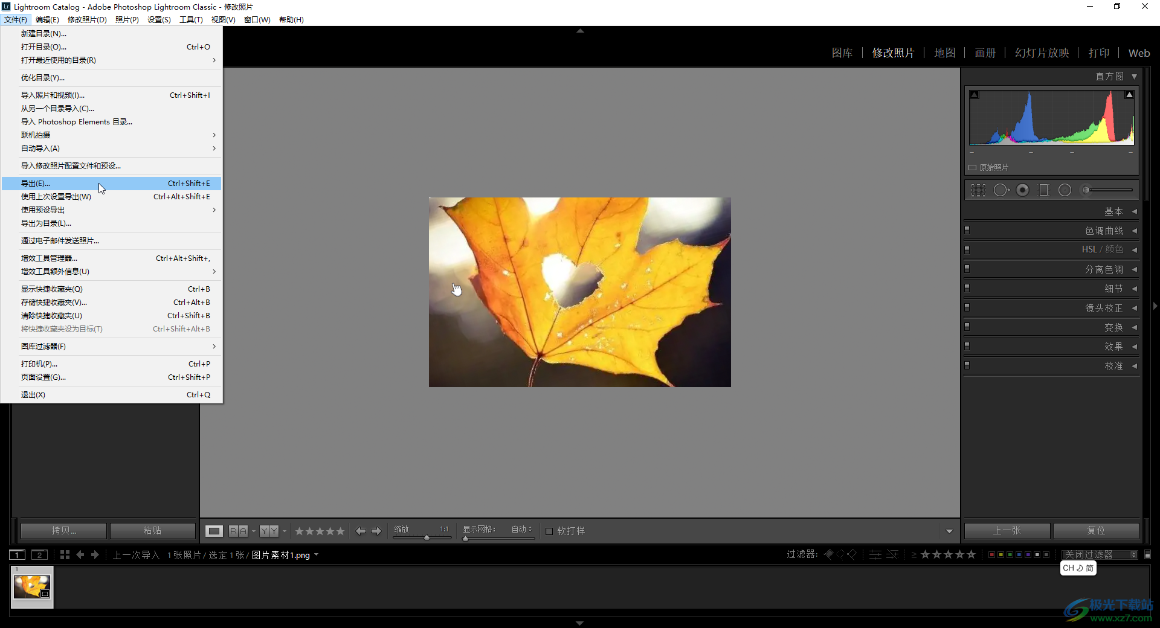Open second window display 2
1160x628 pixels.
[39, 555]
